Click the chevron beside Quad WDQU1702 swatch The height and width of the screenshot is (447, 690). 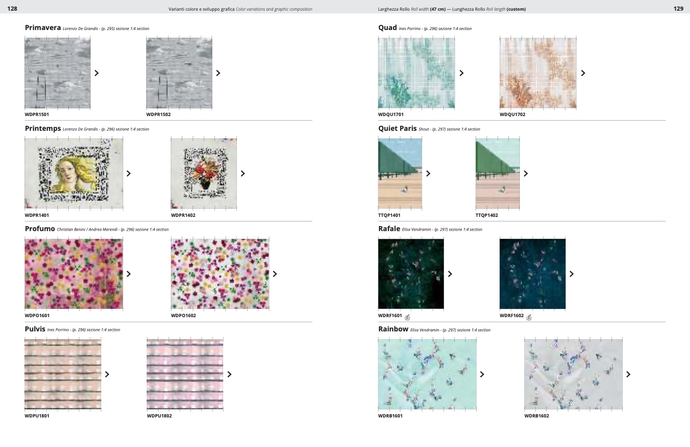pos(583,73)
